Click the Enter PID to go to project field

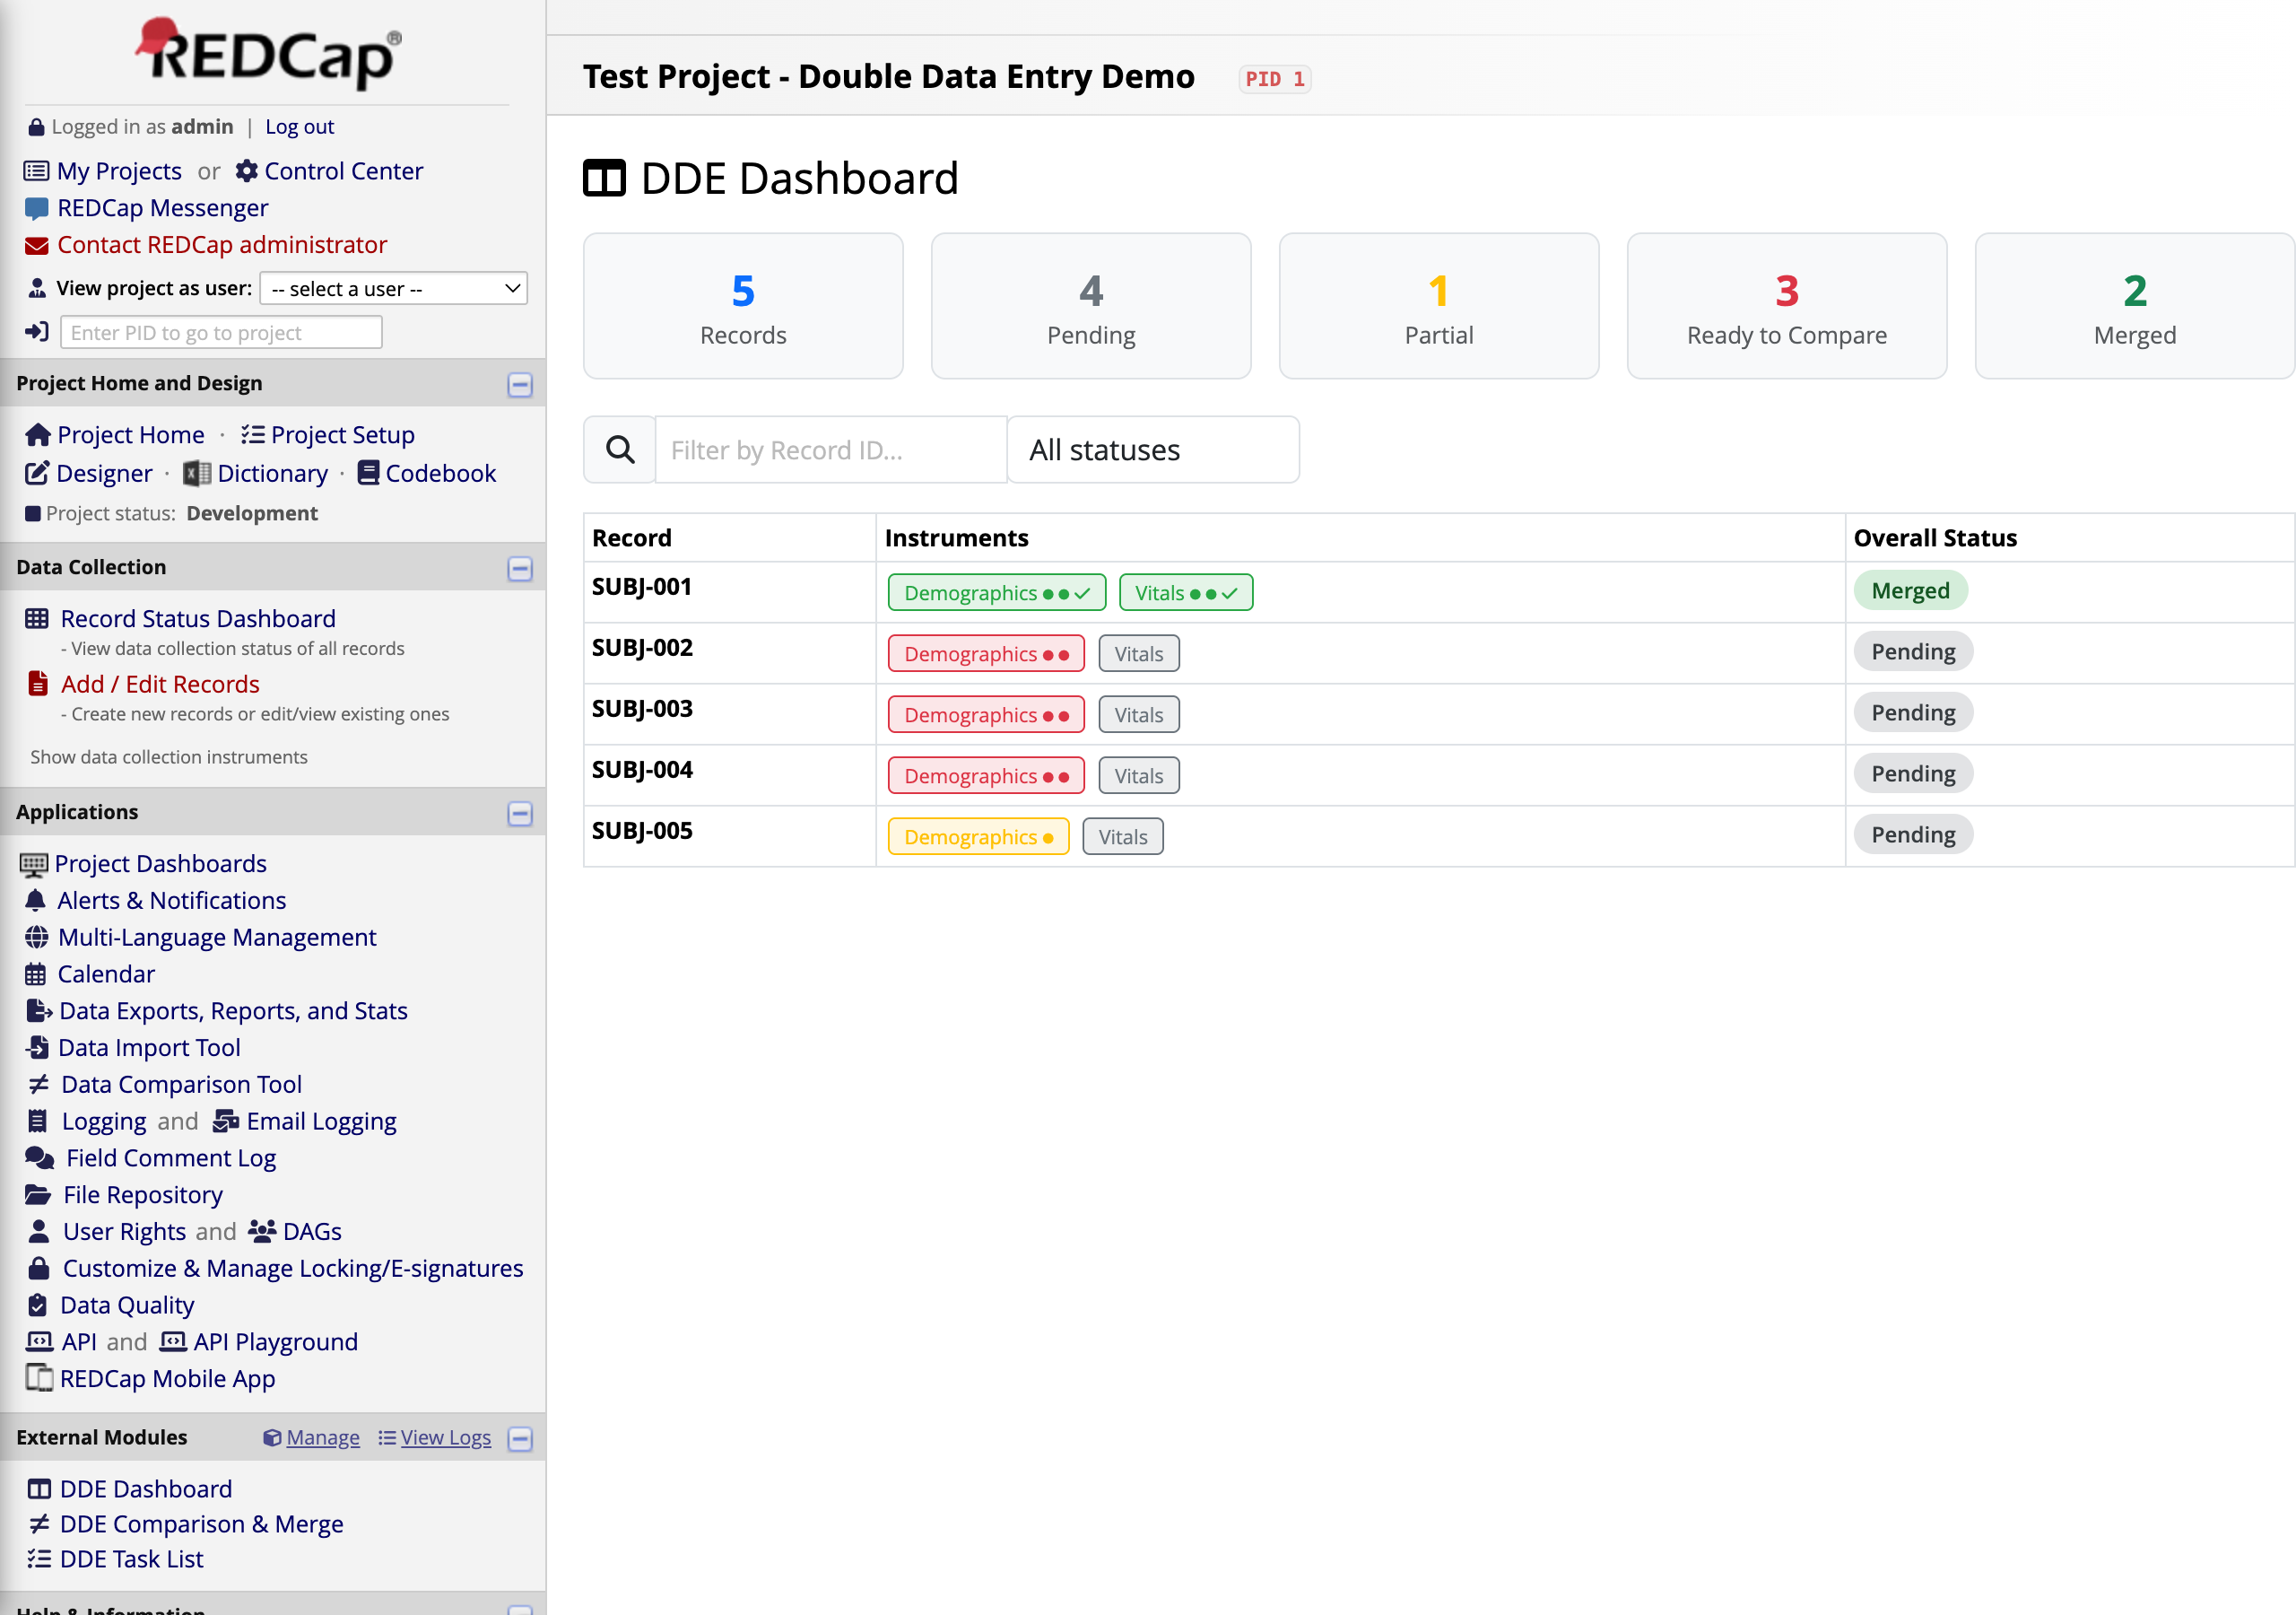(x=221, y=332)
